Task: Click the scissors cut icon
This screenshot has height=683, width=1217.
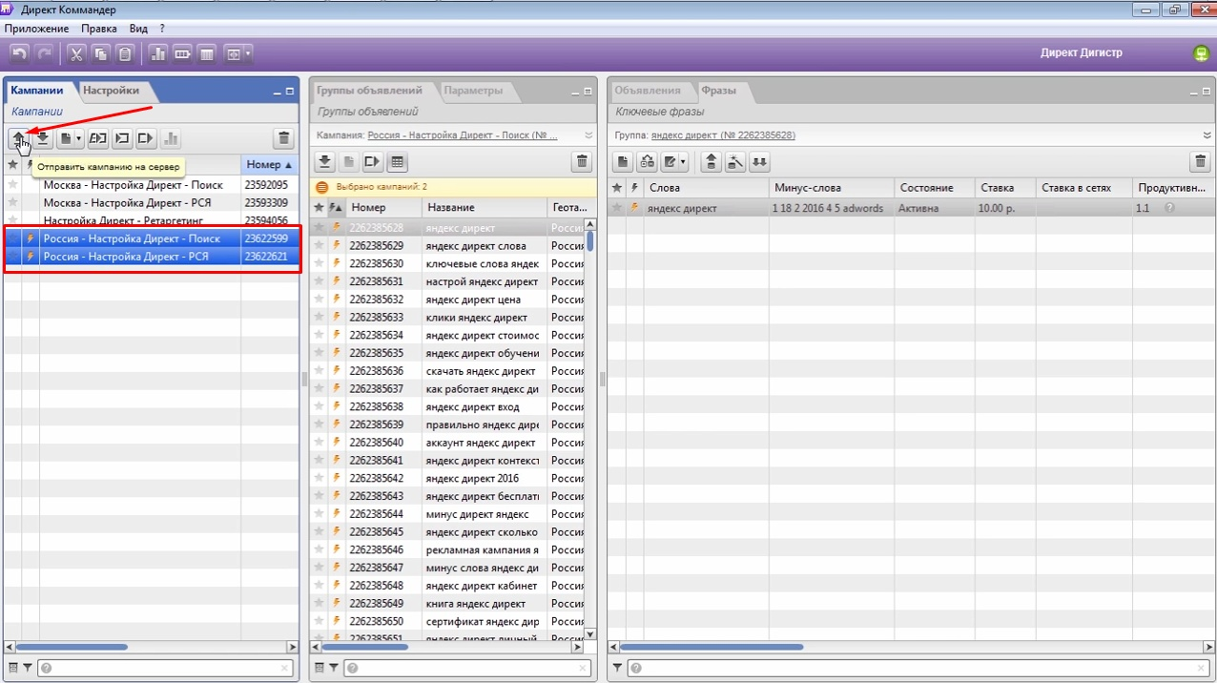Action: [x=76, y=53]
